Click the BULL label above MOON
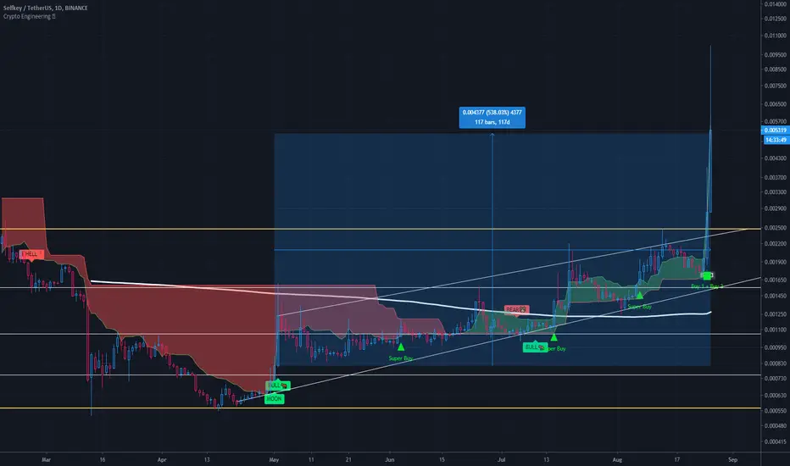Image resolution: width=790 pixels, height=466 pixels. (x=278, y=386)
